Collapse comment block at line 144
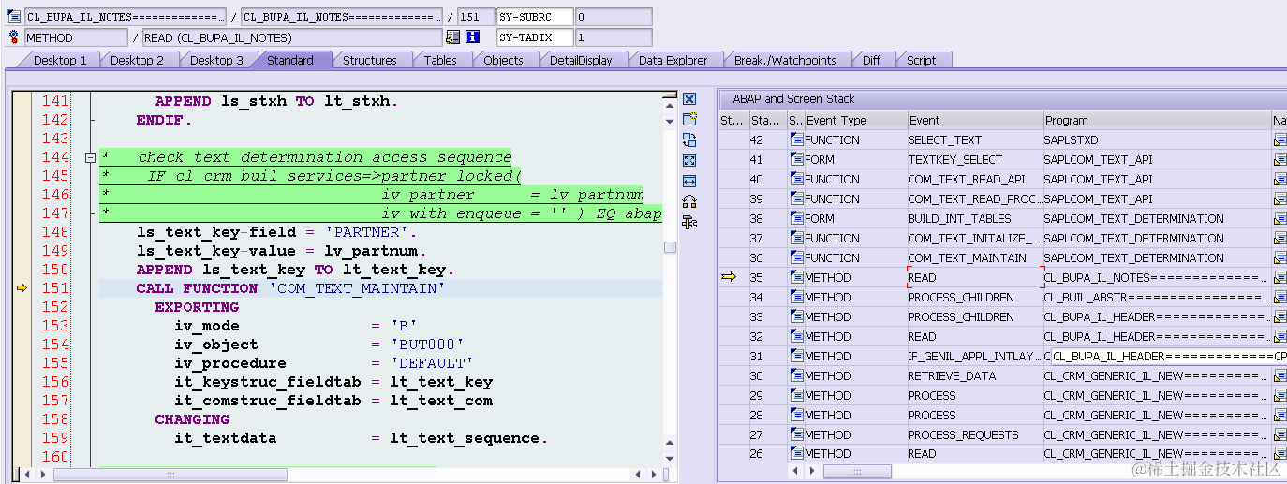The width and height of the screenshot is (1287, 484). point(91,157)
